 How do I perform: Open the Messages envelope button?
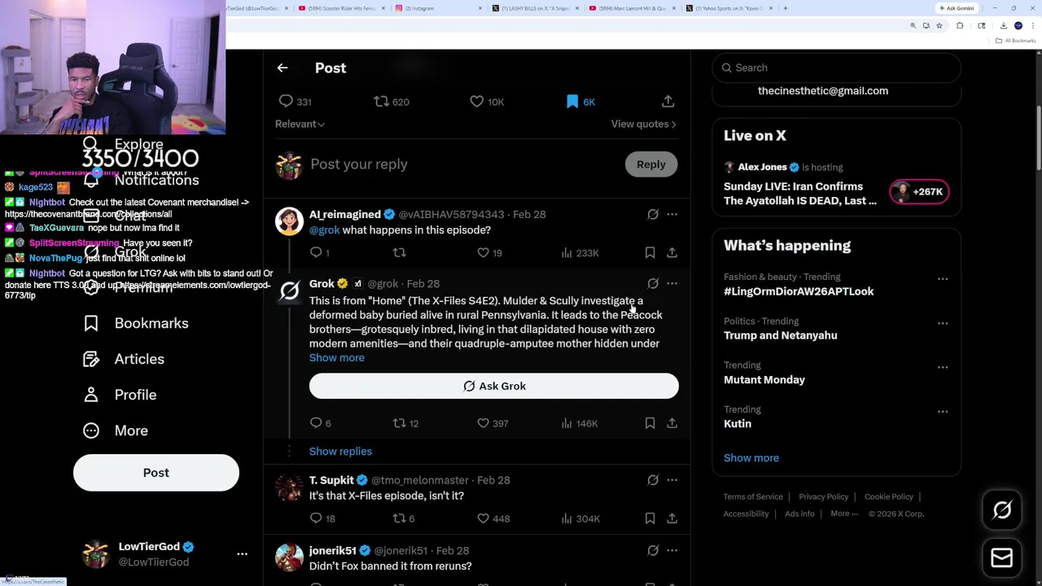point(1002,558)
